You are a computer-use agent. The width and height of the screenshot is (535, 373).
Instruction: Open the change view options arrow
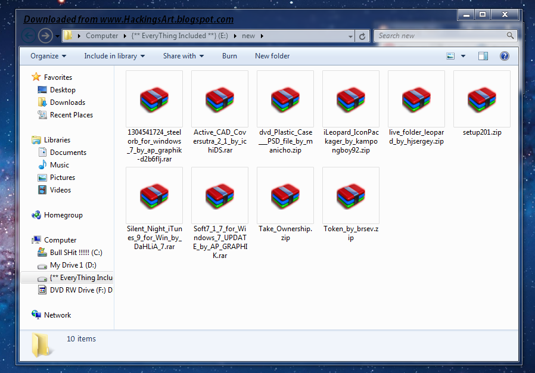coord(464,56)
